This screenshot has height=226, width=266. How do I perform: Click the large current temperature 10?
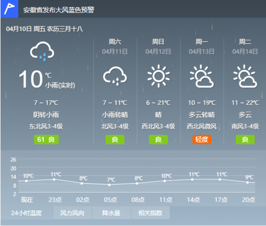tap(31, 79)
